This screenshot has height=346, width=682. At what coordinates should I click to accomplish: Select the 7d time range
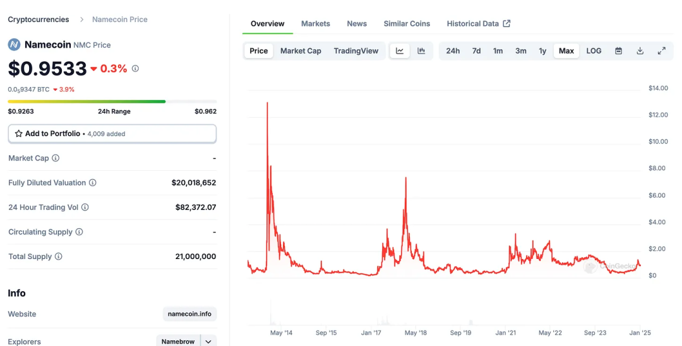(x=476, y=51)
